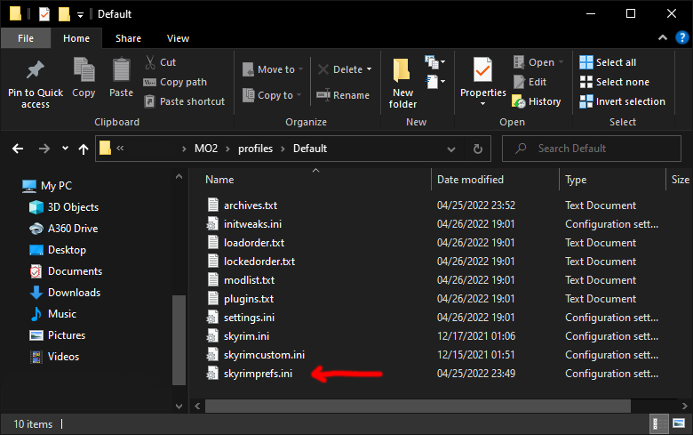Switch to Large icons view
This screenshot has width=693, height=435.
(x=679, y=423)
